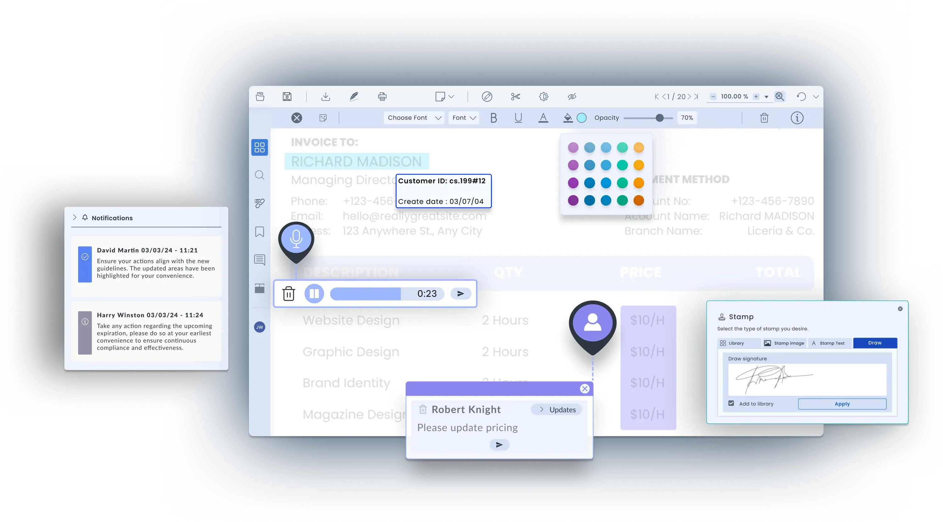
Task: Open the thumbnails grid panel in the sidebar
Action: click(260, 148)
